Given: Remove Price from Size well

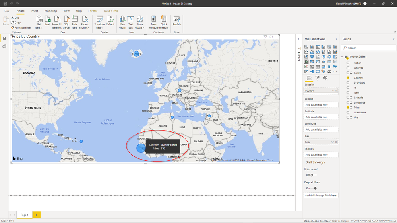Looking at the screenshot, I should point(336,142).
